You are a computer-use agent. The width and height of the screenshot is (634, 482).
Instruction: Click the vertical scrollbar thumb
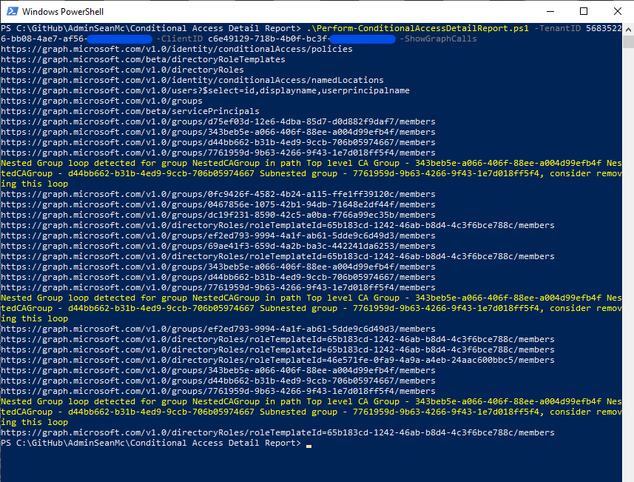pyautogui.click(x=628, y=41)
